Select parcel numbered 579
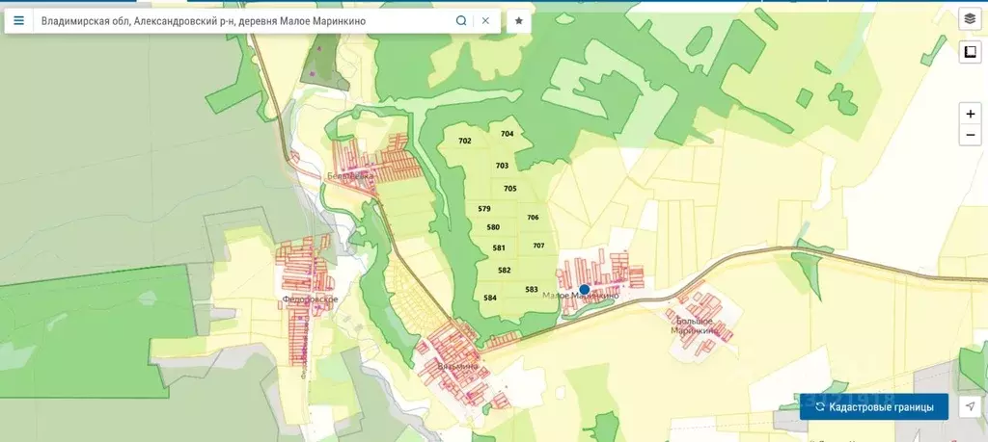This screenshot has width=988, height=442. tap(484, 209)
